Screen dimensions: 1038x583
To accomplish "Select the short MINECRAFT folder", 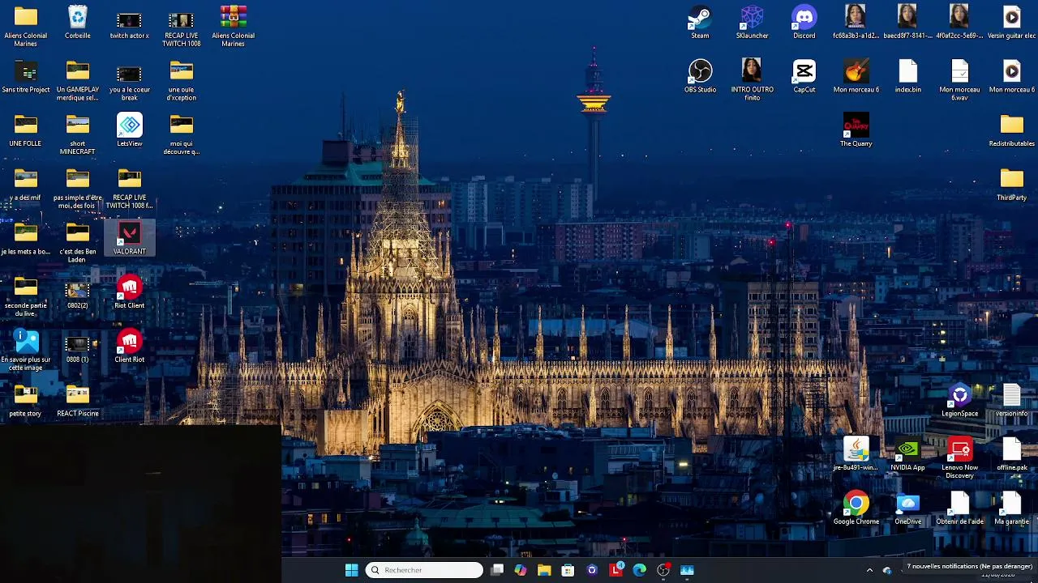I will (78, 126).
